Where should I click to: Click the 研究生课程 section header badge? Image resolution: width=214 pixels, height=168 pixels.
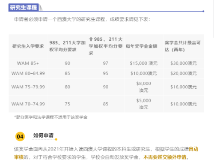tap(24, 7)
